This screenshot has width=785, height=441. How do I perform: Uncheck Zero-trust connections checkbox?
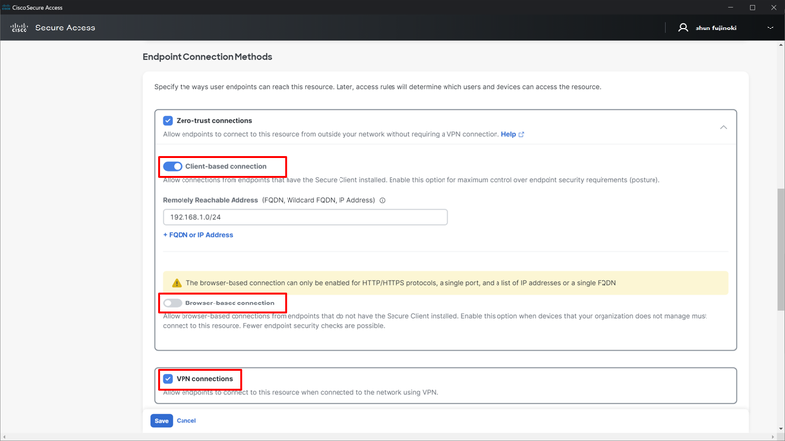[x=168, y=120]
